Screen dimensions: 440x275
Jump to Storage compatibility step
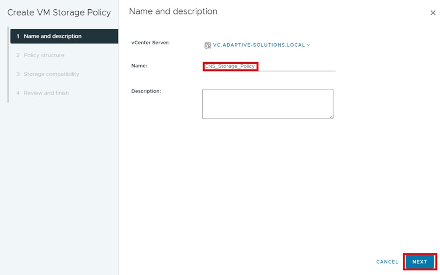[x=52, y=74]
